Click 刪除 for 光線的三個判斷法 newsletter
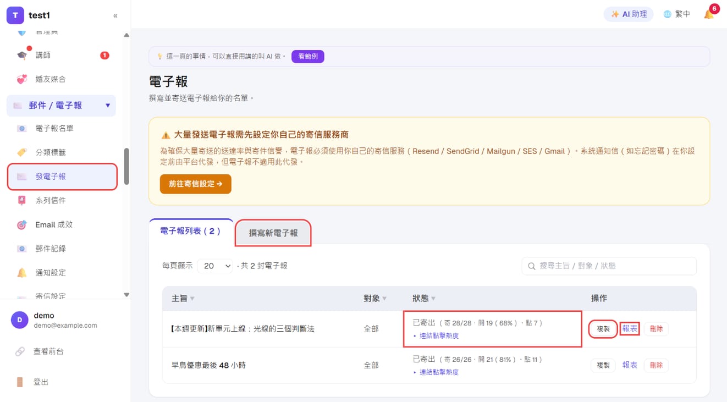The width and height of the screenshot is (727, 402). click(656, 329)
